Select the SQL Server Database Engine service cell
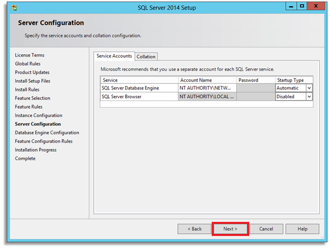Image resolution: width=329 pixels, height=249 pixels. coord(139,88)
